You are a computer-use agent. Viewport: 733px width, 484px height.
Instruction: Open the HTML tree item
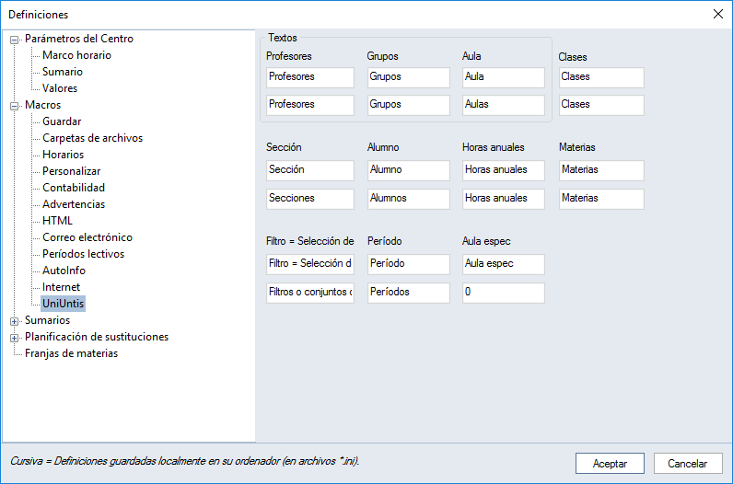pos(57,221)
